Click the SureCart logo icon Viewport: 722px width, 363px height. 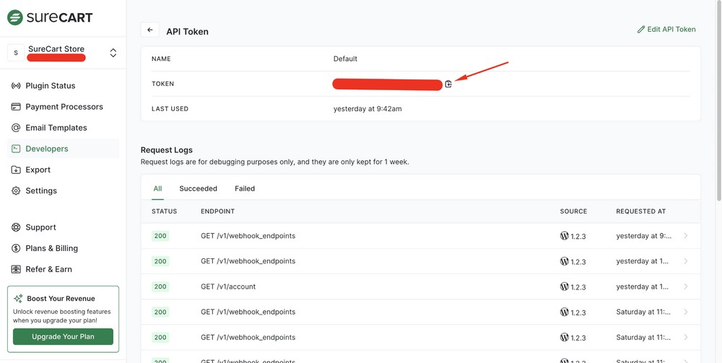(15, 17)
